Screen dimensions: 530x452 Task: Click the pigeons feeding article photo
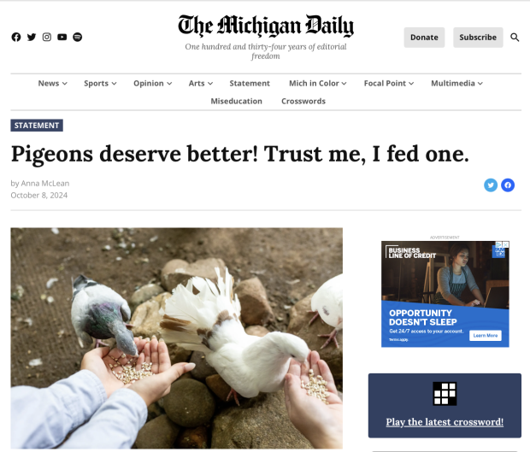(176, 338)
